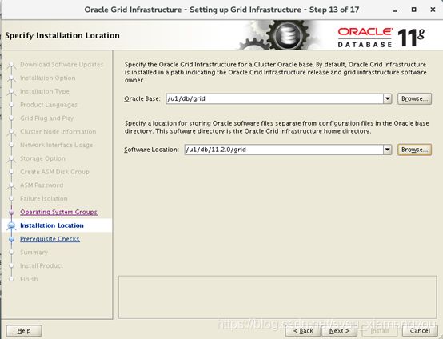This screenshot has height=339, width=443.
Task: Click the ASM Password step
Action: pos(42,185)
